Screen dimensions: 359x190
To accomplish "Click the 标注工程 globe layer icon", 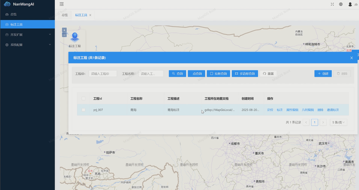I will (x=74, y=38).
